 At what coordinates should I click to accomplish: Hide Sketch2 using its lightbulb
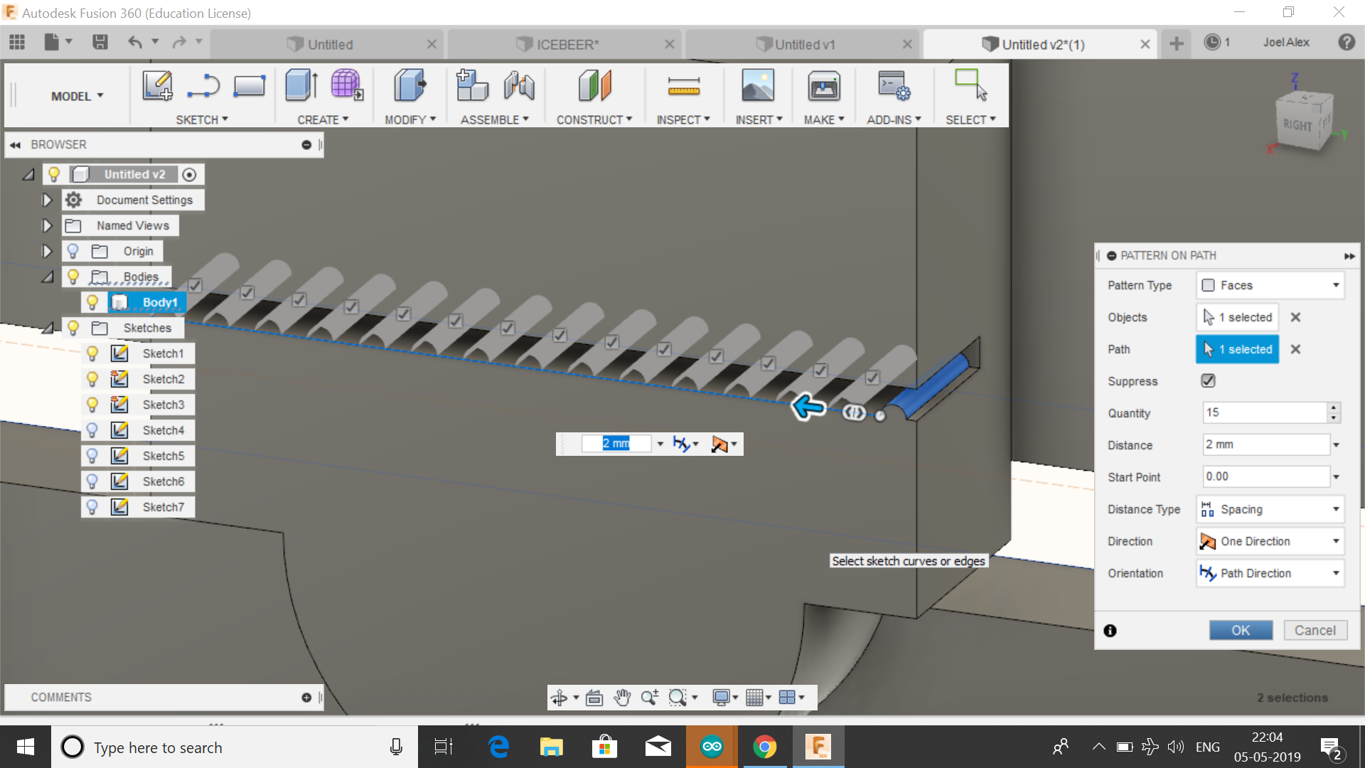tap(92, 379)
